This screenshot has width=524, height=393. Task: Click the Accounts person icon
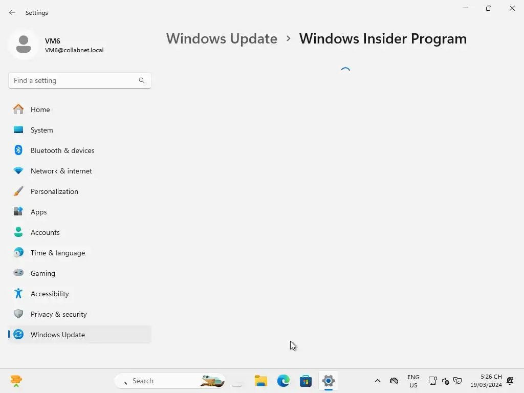(18, 232)
